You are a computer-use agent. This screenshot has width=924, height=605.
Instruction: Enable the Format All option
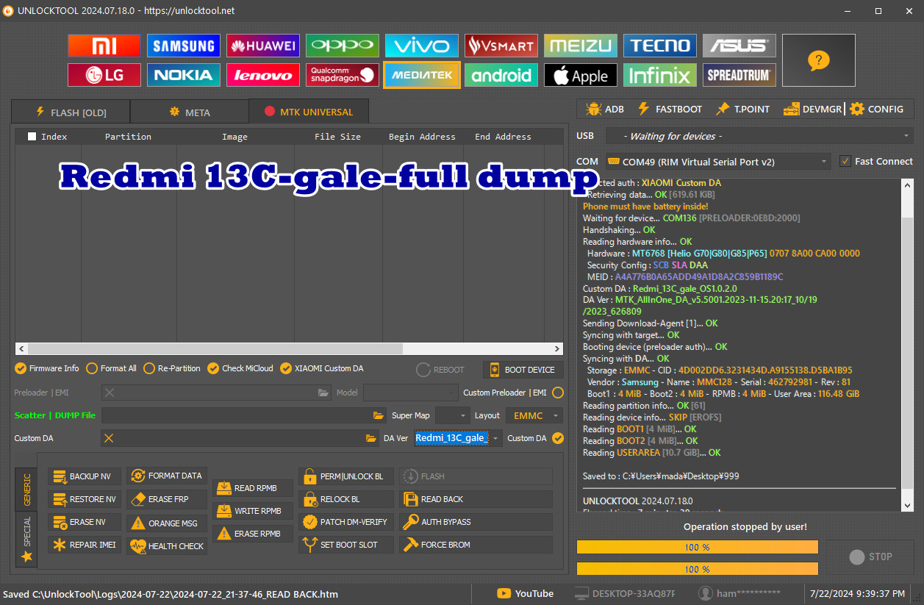(112, 368)
